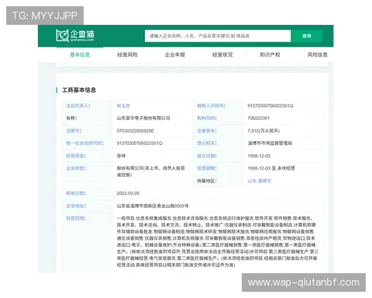
Task: Click the 统一社会信用代码 label
Action: (x=85, y=143)
